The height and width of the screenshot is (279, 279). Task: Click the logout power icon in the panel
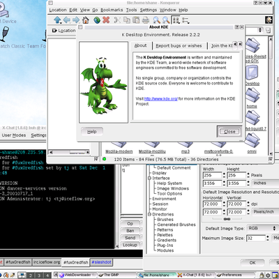click(x=268, y=275)
